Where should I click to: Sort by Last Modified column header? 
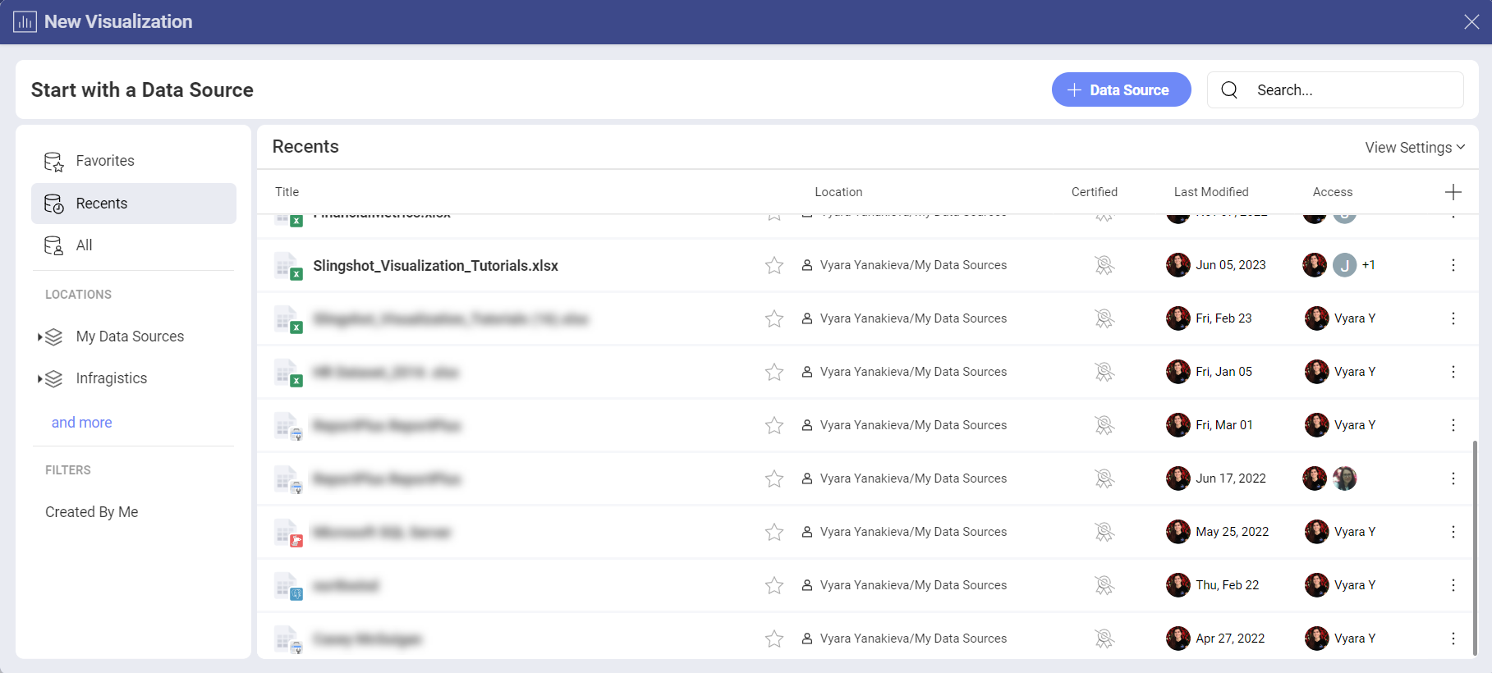(x=1211, y=192)
